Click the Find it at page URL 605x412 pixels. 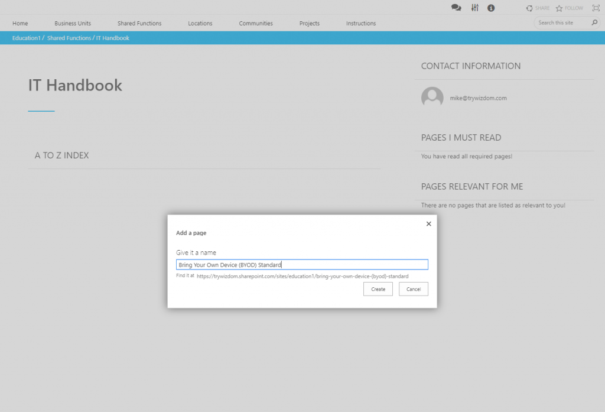pyautogui.click(x=302, y=277)
